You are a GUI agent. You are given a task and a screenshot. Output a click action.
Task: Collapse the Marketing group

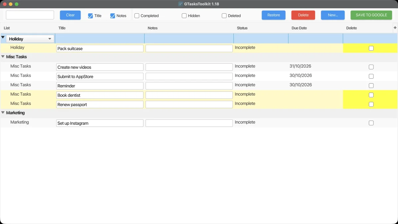point(3,112)
